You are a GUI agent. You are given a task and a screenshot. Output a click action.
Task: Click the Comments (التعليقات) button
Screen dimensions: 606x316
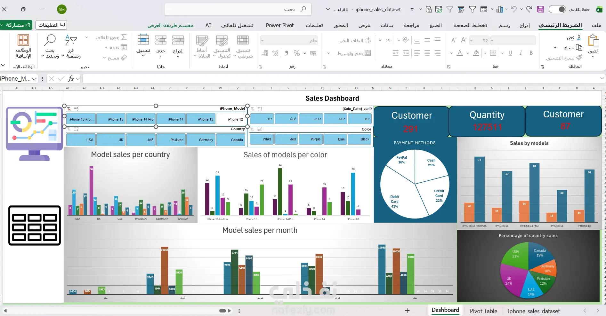click(x=51, y=25)
